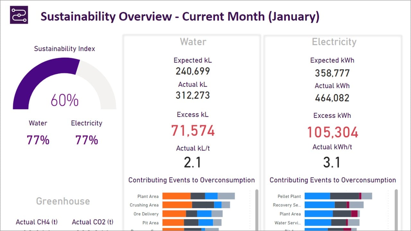Click the Greenhouse section header
411x231 pixels.
63,201
